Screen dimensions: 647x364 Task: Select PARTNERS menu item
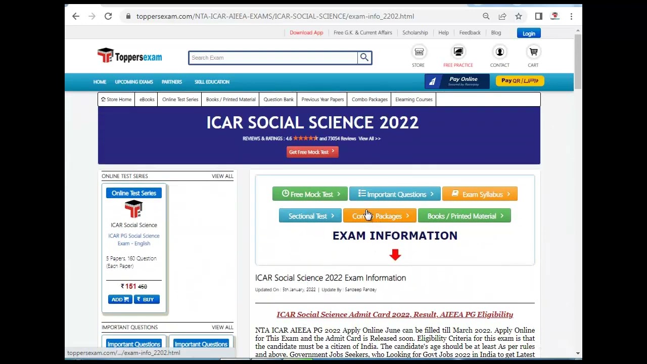pyautogui.click(x=172, y=82)
